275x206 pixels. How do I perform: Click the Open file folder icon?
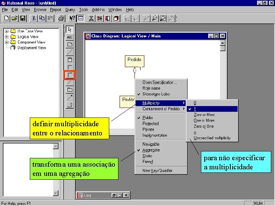(x=15, y=18)
